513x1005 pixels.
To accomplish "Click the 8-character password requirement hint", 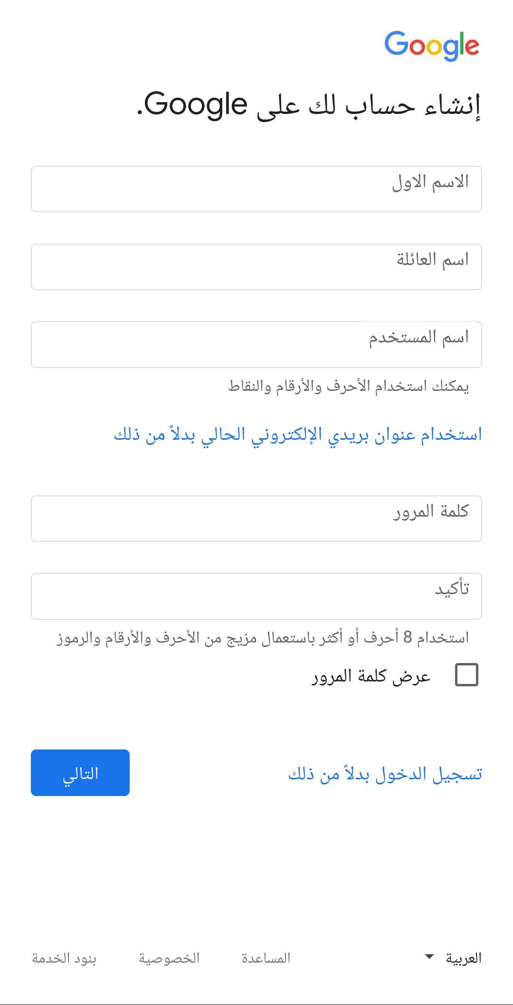I will point(263,637).
